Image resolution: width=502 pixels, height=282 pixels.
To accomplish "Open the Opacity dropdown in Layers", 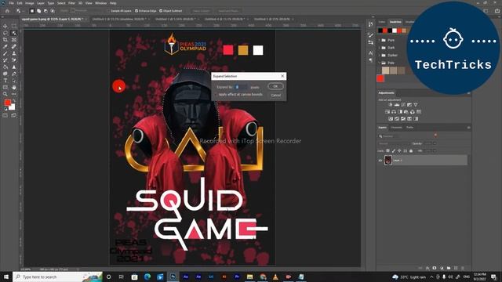I will click(x=435, y=143).
